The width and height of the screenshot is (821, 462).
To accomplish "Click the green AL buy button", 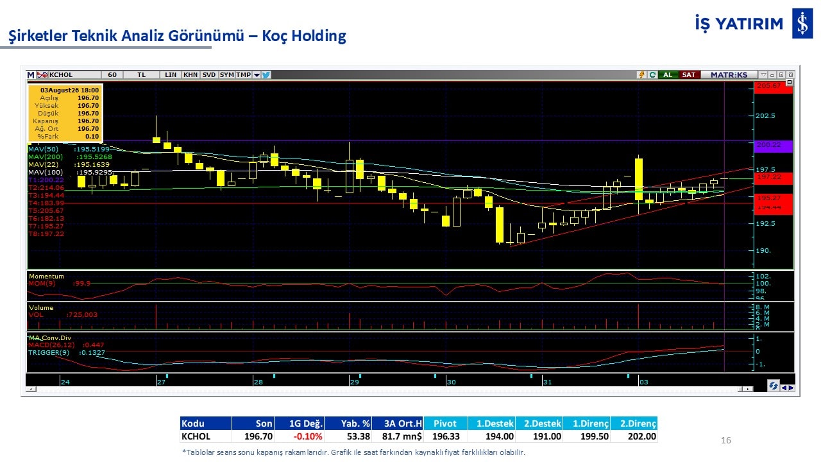I will 668,74.
